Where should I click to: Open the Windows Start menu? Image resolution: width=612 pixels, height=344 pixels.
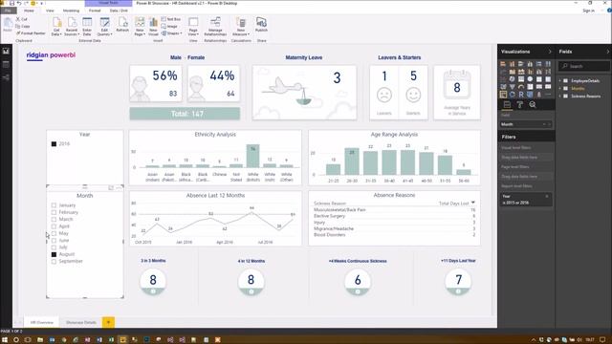point(5,340)
